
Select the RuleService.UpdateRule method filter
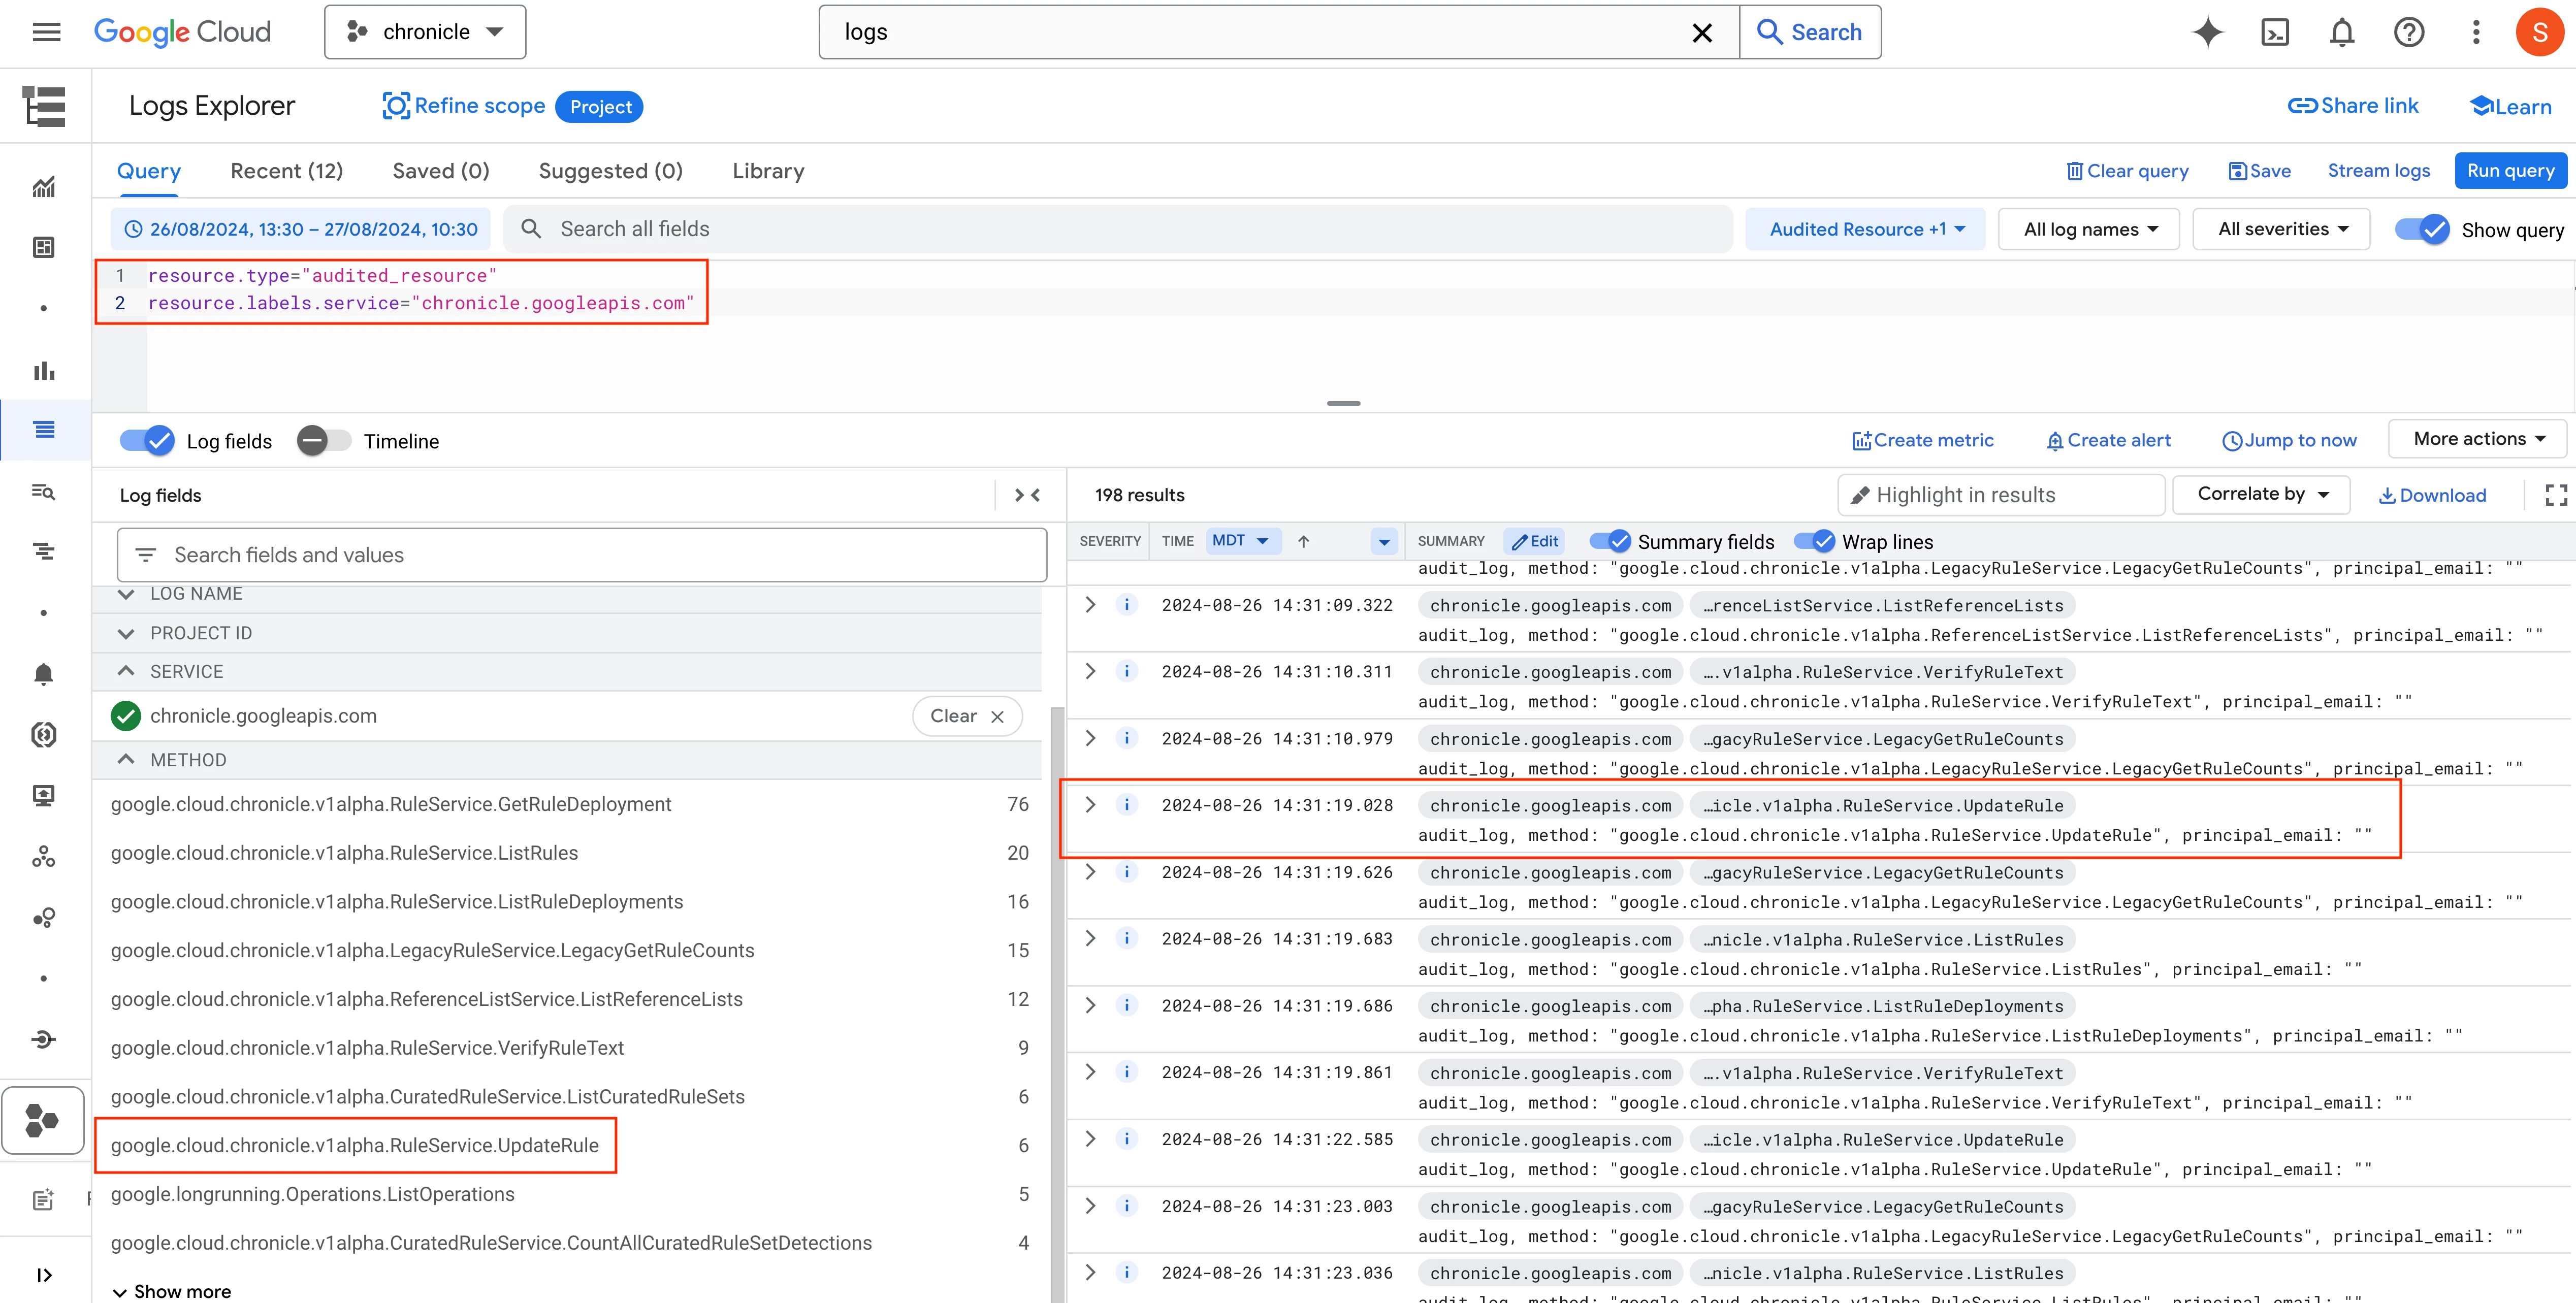pyautogui.click(x=355, y=1146)
